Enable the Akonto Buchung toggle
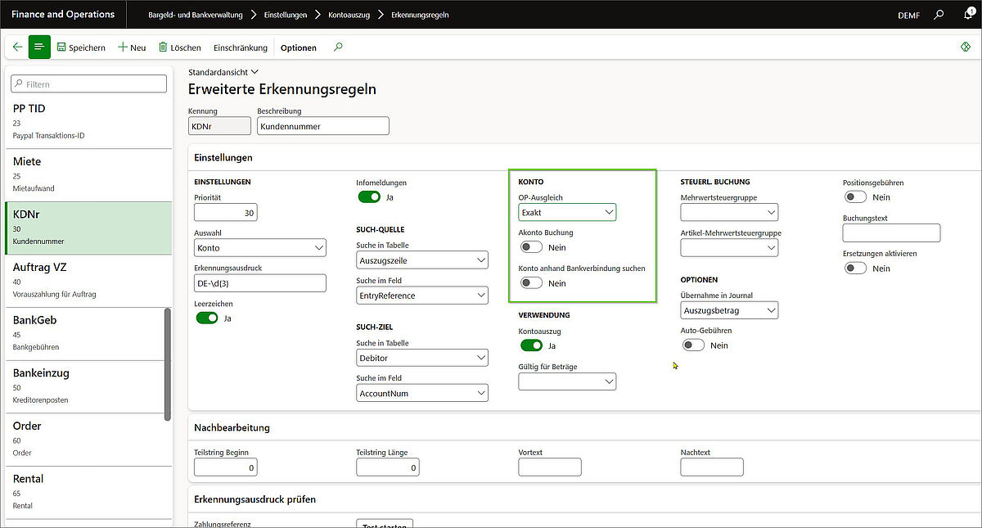 [531, 247]
